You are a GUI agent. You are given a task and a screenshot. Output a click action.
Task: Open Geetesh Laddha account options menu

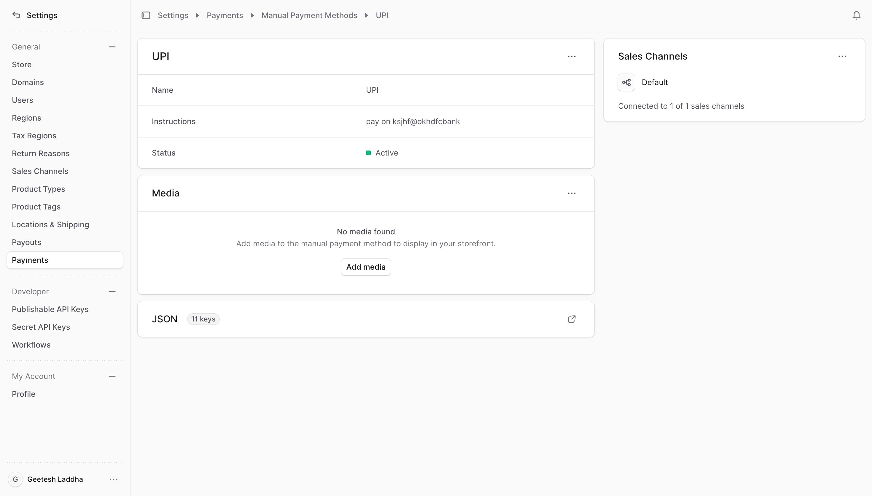coord(114,479)
